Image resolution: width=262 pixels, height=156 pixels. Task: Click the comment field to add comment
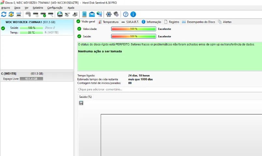[x=169, y=89]
